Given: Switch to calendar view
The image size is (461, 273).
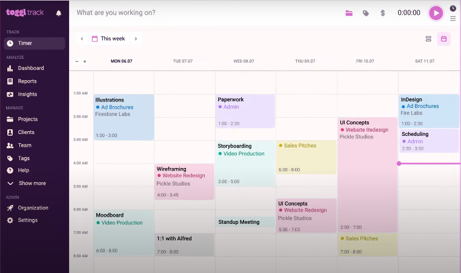Looking at the screenshot, I should tap(444, 39).
